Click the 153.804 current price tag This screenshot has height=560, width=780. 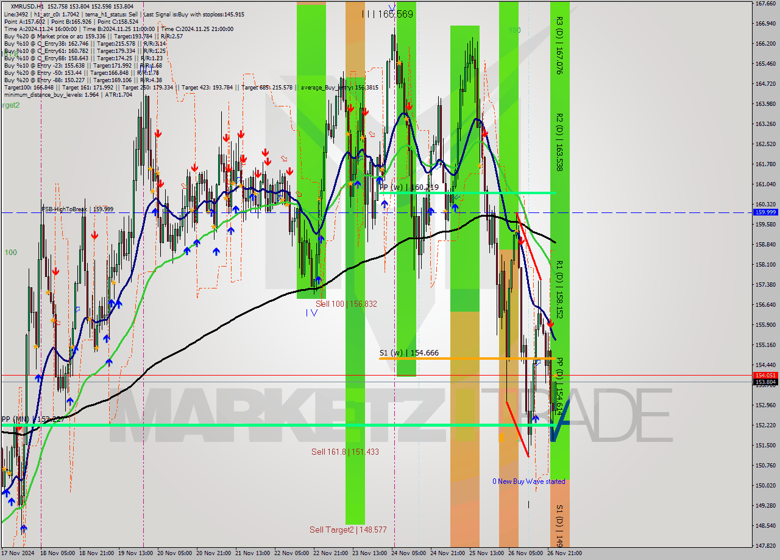pyautogui.click(x=765, y=382)
